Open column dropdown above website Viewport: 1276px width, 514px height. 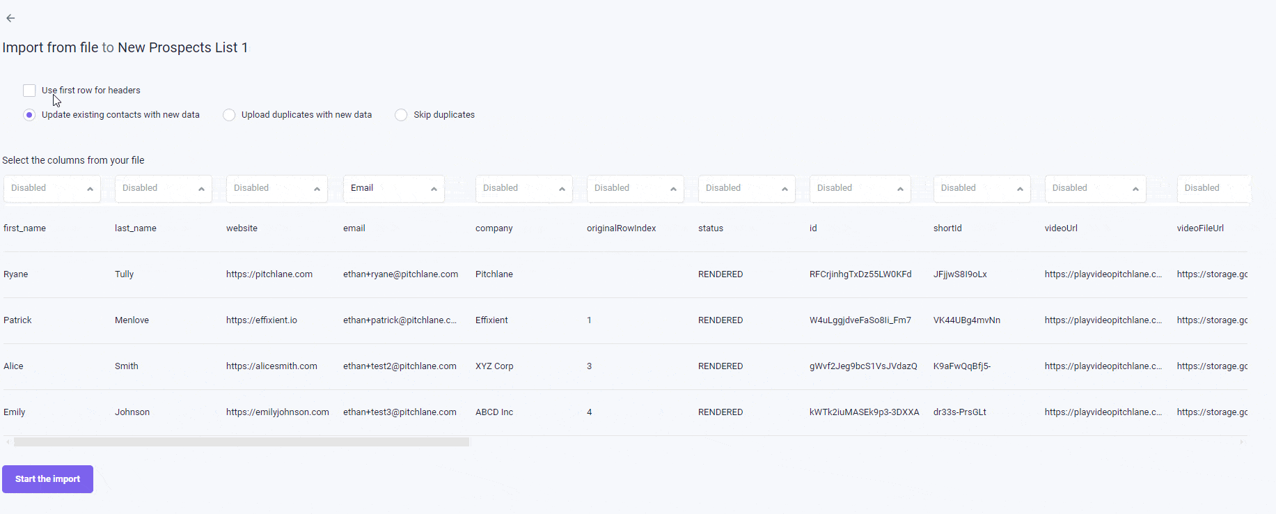click(x=277, y=189)
